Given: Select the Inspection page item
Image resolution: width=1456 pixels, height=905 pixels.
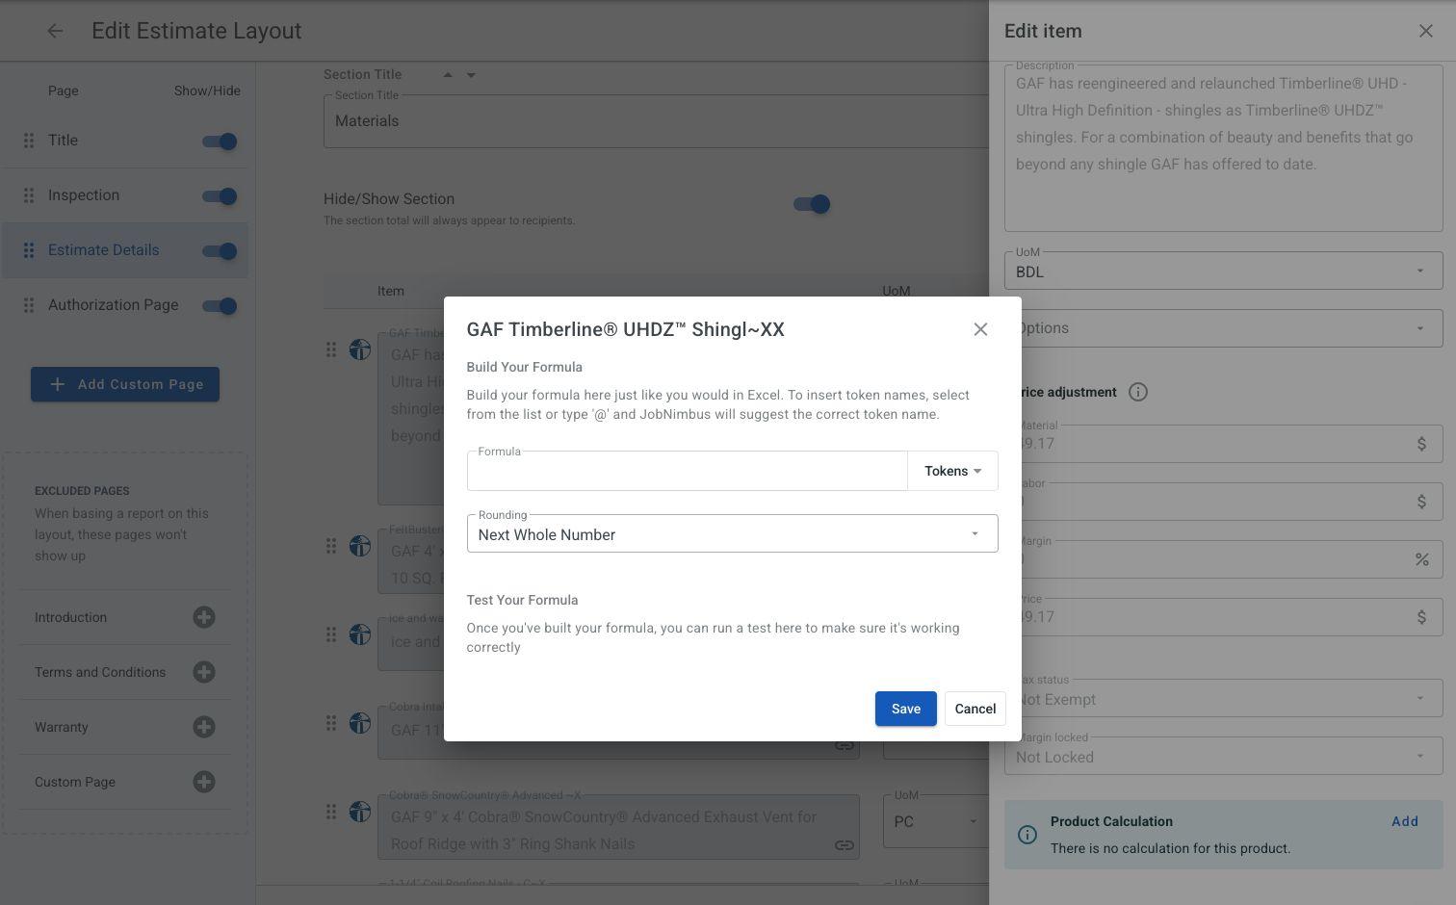Looking at the screenshot, I should tap(84, 195).
